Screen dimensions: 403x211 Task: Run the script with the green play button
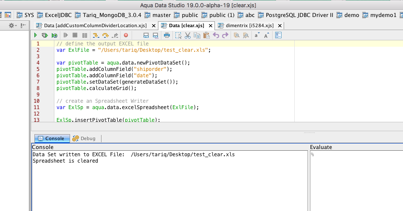(x=36, y=35)
